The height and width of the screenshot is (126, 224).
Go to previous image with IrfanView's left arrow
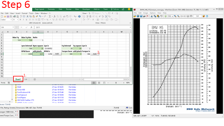[181, 16]
